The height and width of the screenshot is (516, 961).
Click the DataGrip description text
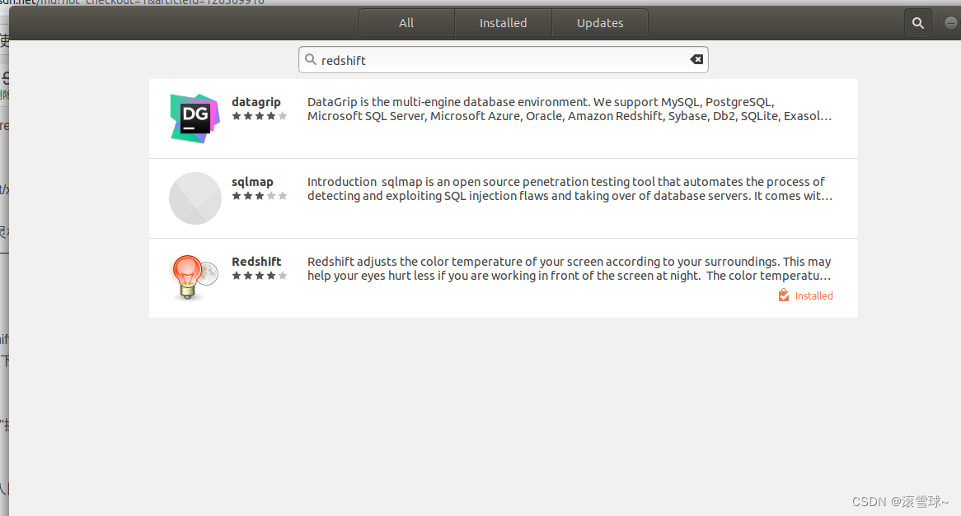[570, 109]
